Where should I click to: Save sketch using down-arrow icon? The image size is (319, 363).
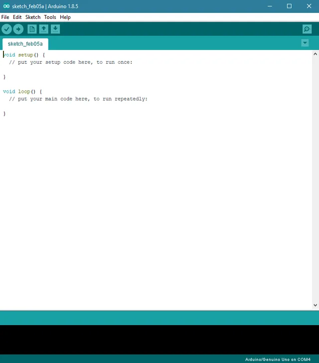55,29
